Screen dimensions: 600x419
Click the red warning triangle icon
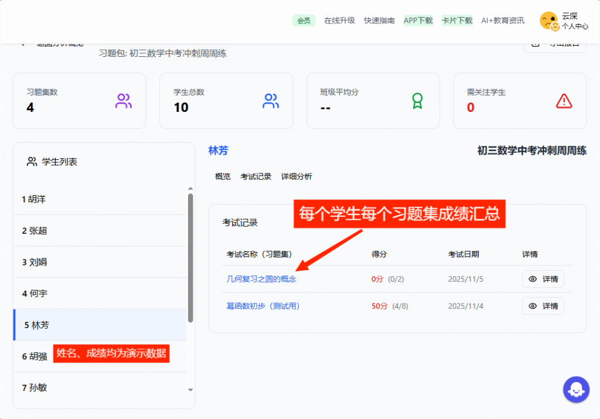click(x=564, y=101)
